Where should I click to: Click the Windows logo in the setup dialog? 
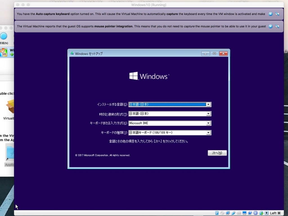149,76
